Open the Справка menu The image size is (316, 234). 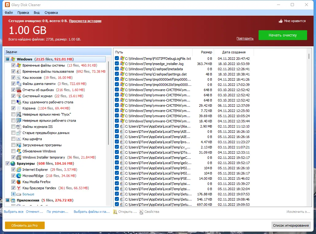click(x=51, y=13)
